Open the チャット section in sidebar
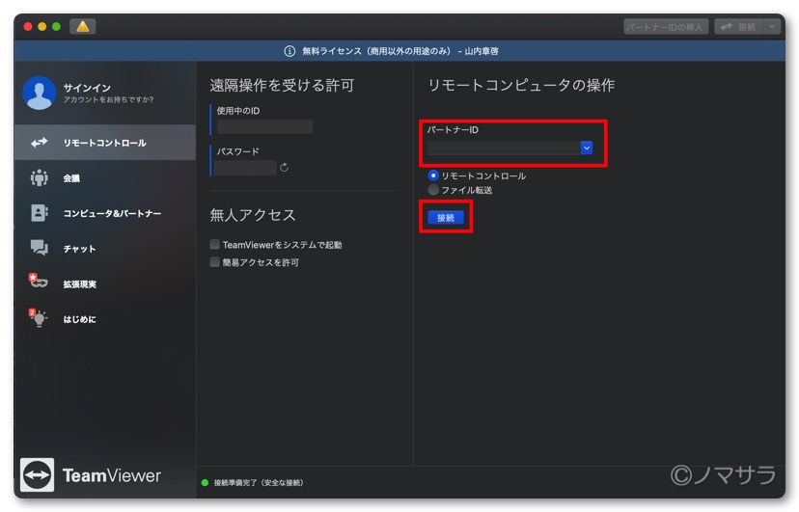Image resolution: width=799 pixels, height=512 pixels. point(79,249)
